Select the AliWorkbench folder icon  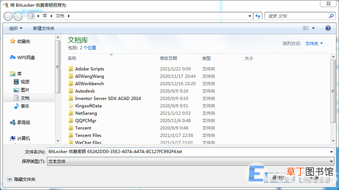coord(70,83)
